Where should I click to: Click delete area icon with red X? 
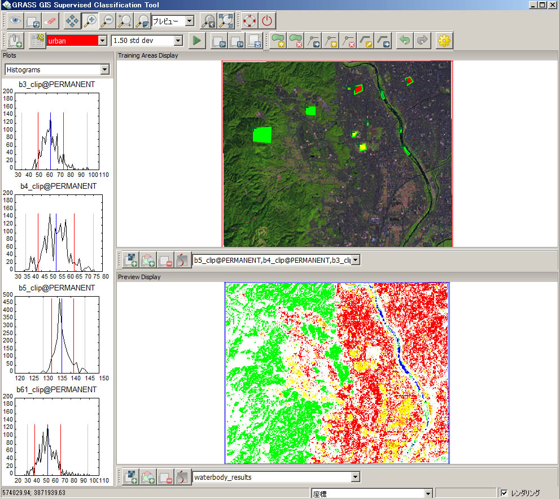295,40
